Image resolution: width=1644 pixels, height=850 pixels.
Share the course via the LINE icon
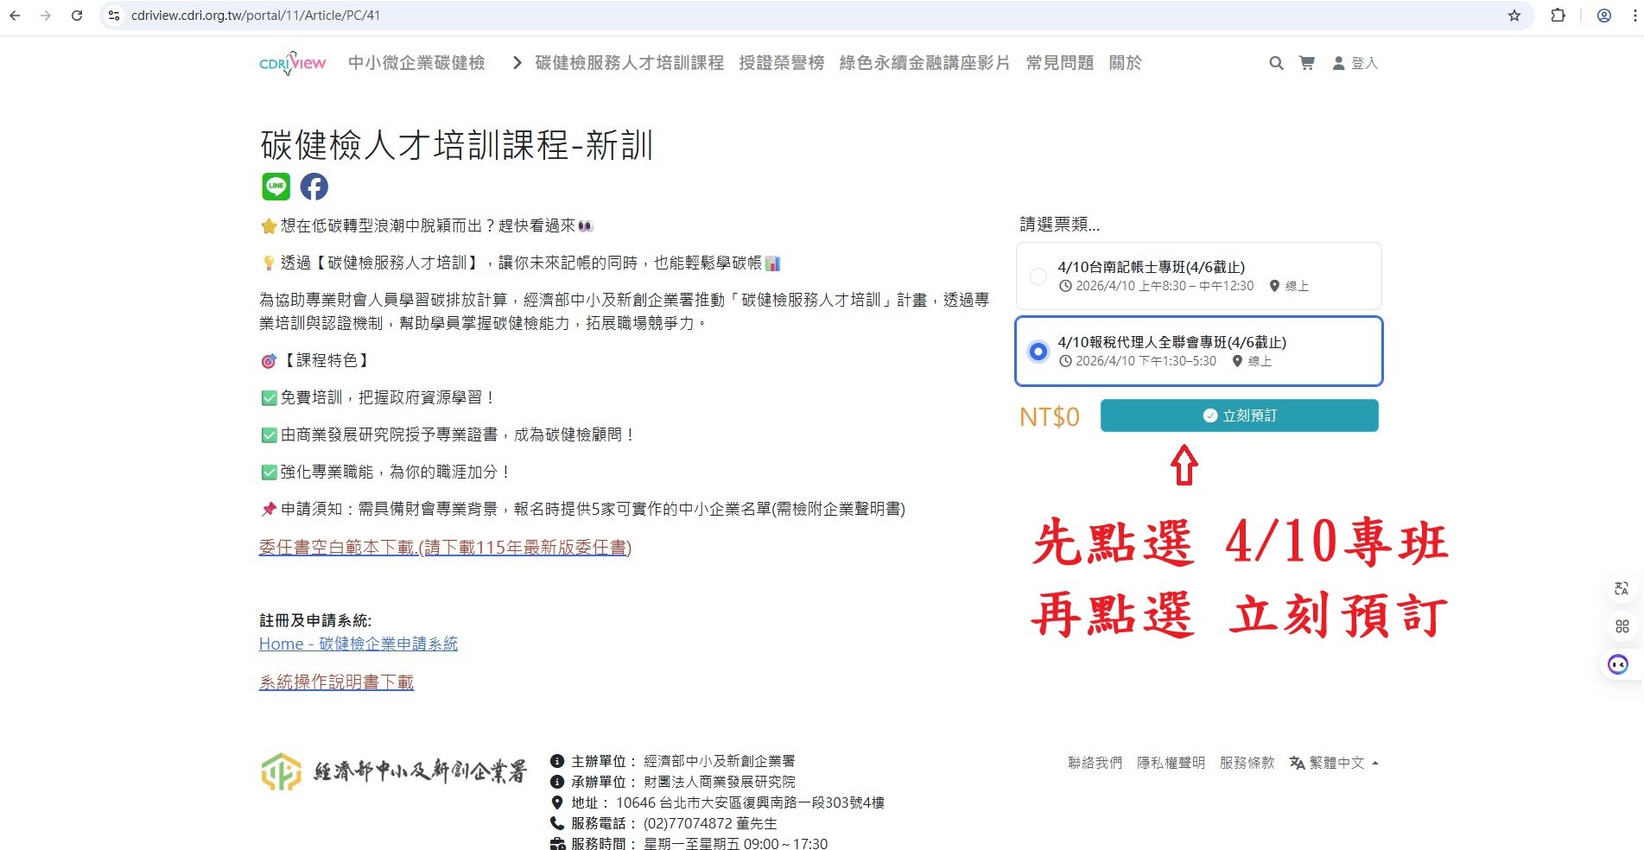coord(276,186)
